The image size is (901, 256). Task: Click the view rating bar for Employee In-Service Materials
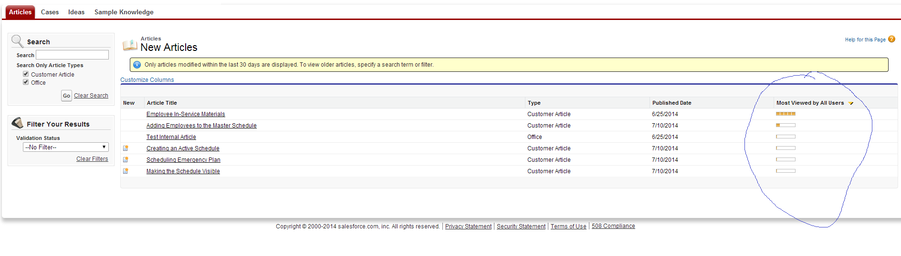786,114
